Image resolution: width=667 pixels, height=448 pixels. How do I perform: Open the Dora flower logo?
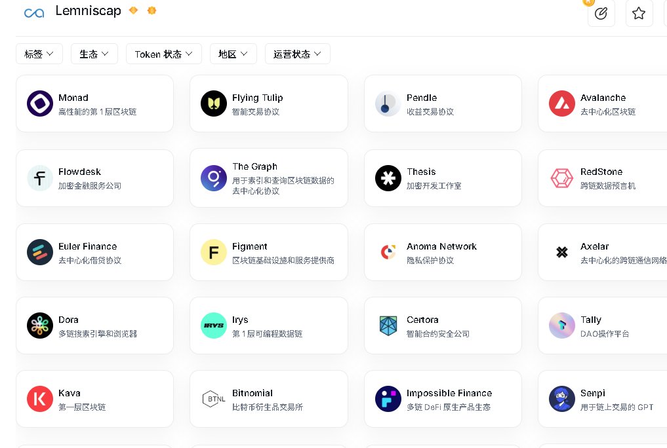[x=40, y=326]
